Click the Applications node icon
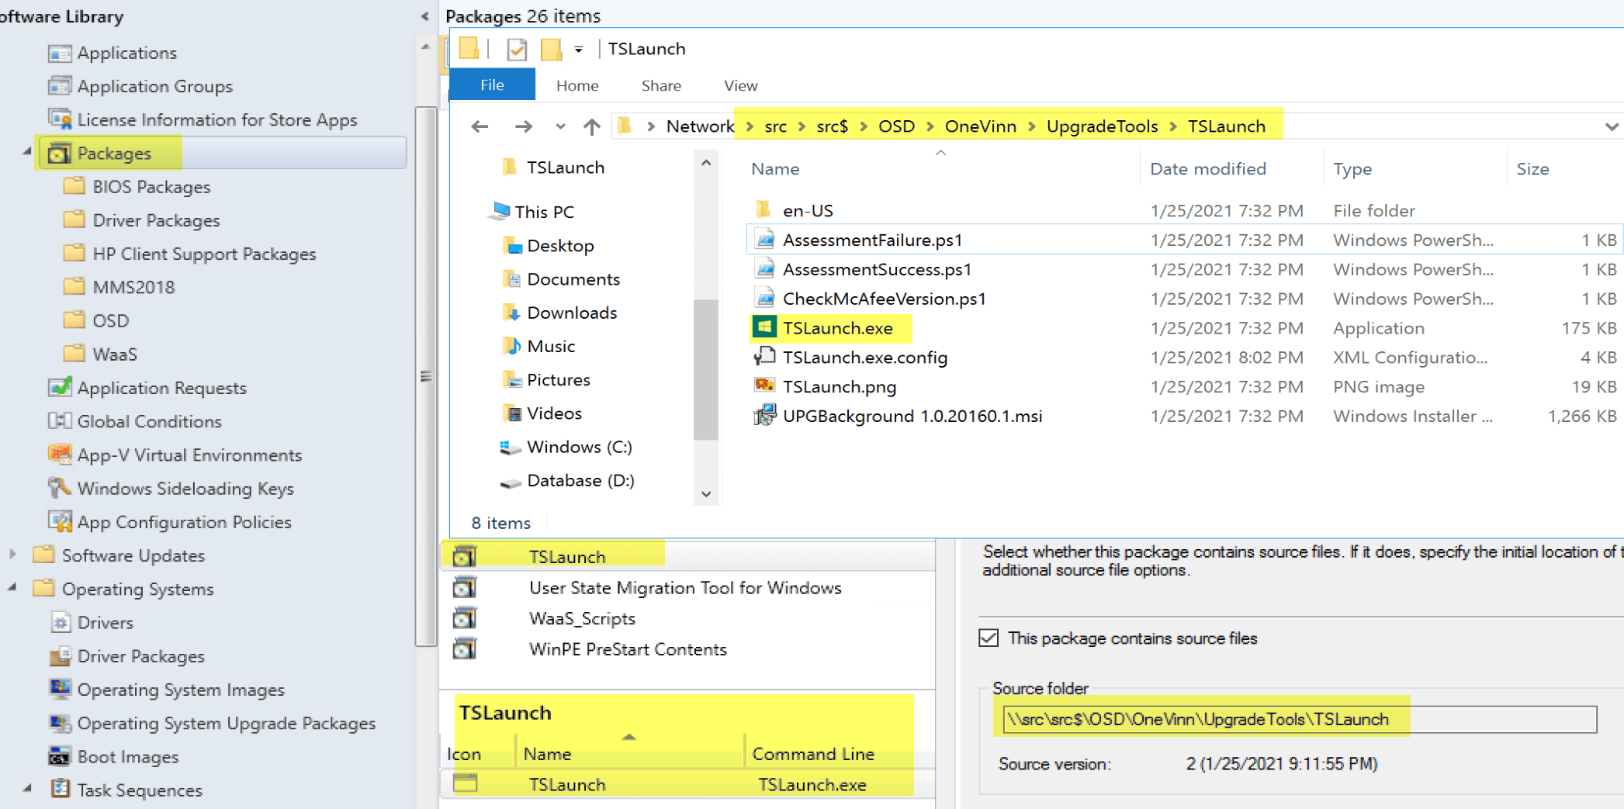Screen dimensions: 1624x809 pos(59,53)
